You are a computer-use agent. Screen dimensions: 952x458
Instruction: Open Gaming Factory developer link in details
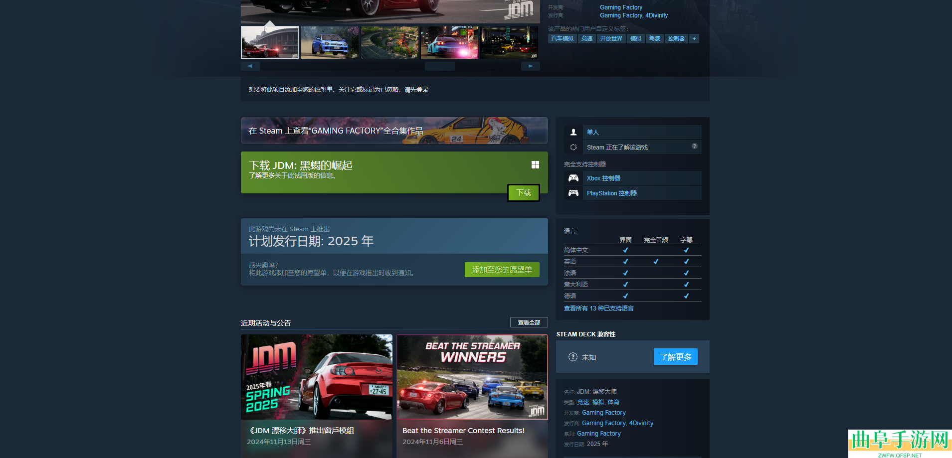[x=604, y=413]
